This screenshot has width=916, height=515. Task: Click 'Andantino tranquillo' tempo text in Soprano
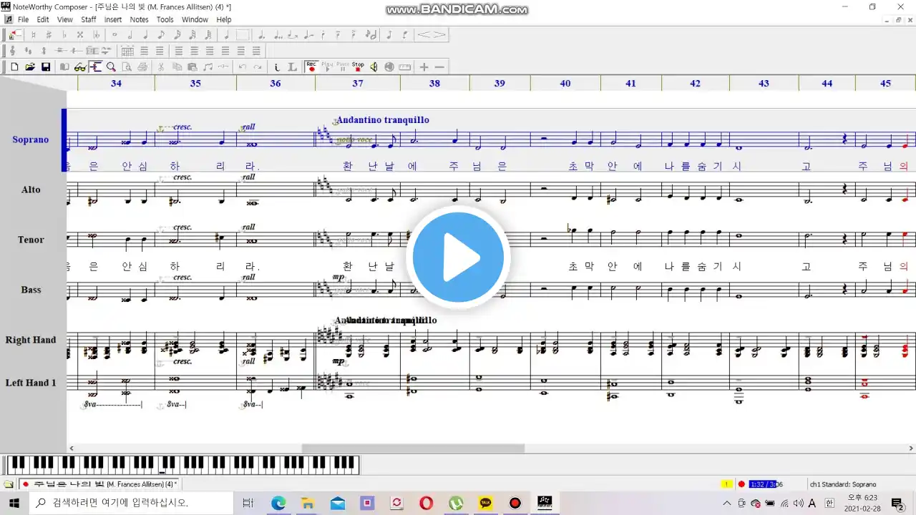(383, 120)
